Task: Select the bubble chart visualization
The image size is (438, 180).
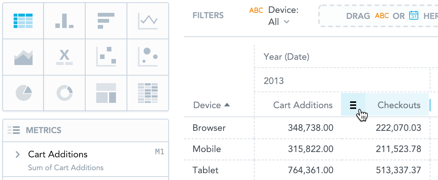Action: [x=148, y=57]
